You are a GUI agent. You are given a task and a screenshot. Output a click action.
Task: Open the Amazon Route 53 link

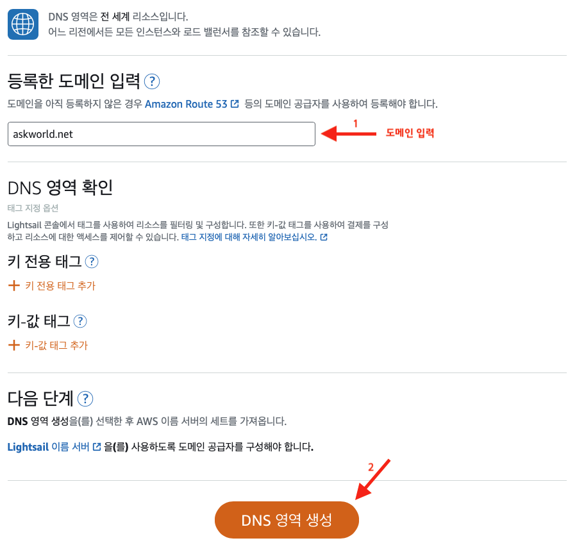[186, 104]
